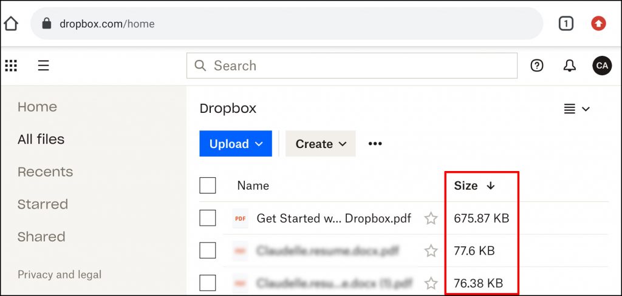Expand the Create dropdown
622x296 pixels.
click(321, 143)
